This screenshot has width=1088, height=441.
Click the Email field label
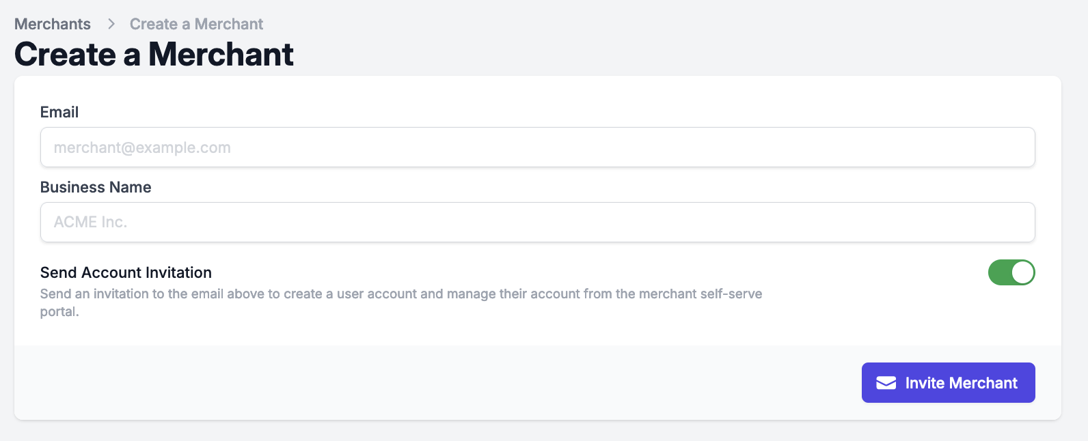click(x=59, y=112)
